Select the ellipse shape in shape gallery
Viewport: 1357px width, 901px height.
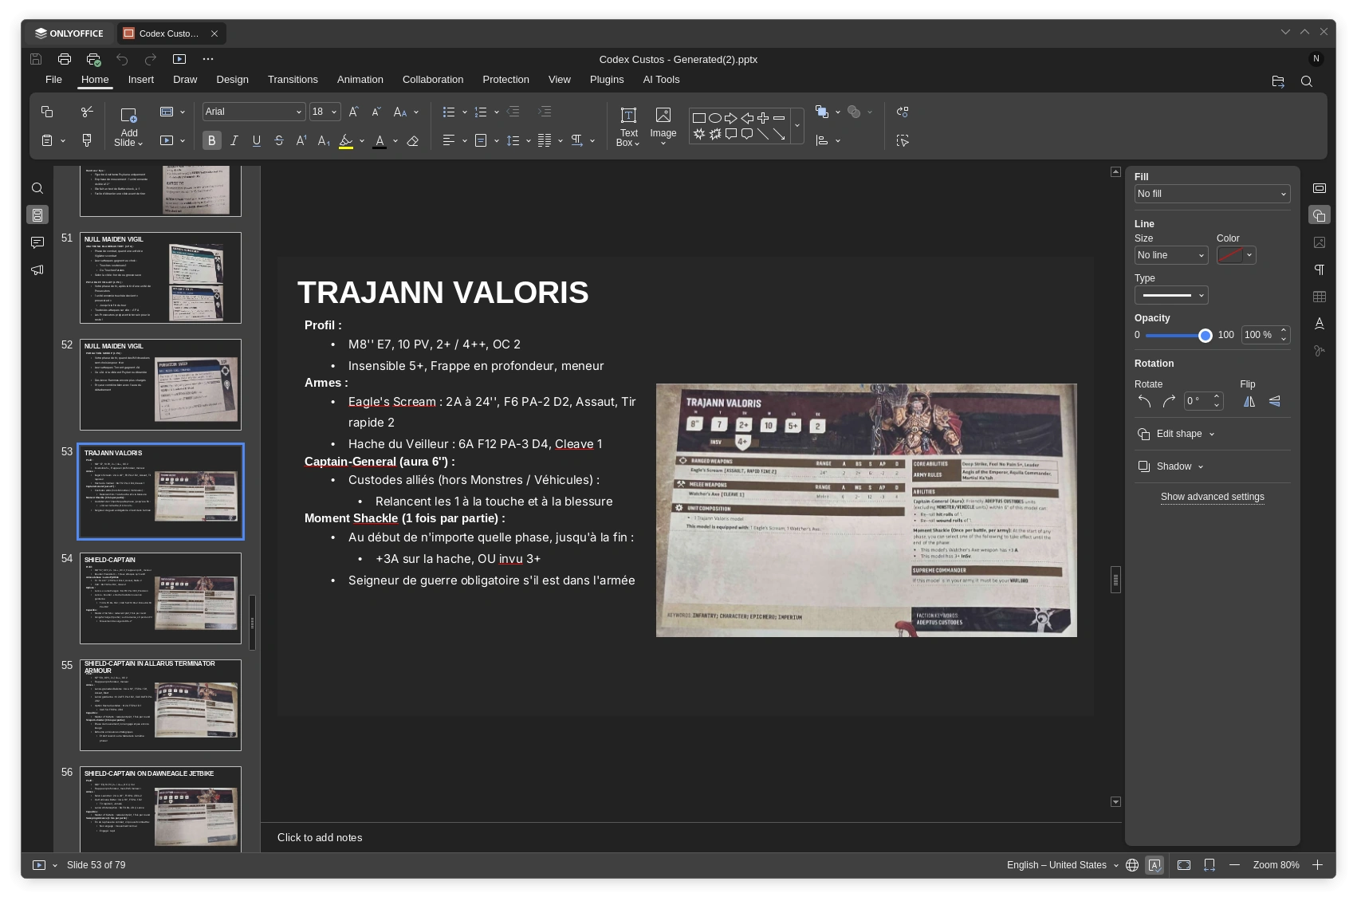(x=715, y=118)
